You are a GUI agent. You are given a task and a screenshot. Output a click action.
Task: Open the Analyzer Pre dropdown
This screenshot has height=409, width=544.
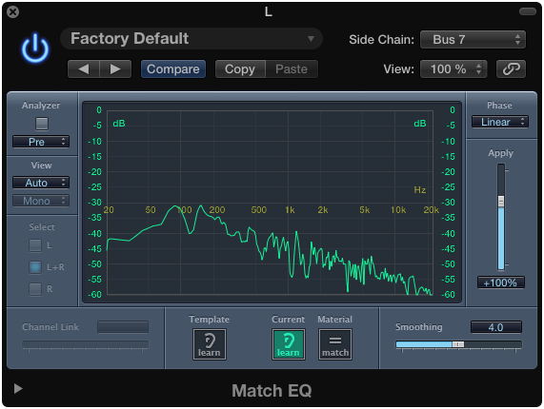[41, 142]
